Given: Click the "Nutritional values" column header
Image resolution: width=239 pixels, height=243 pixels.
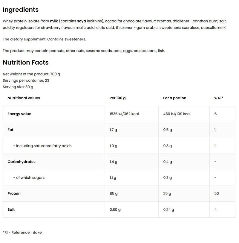Looking at the screenshot, I should [24, 98].
